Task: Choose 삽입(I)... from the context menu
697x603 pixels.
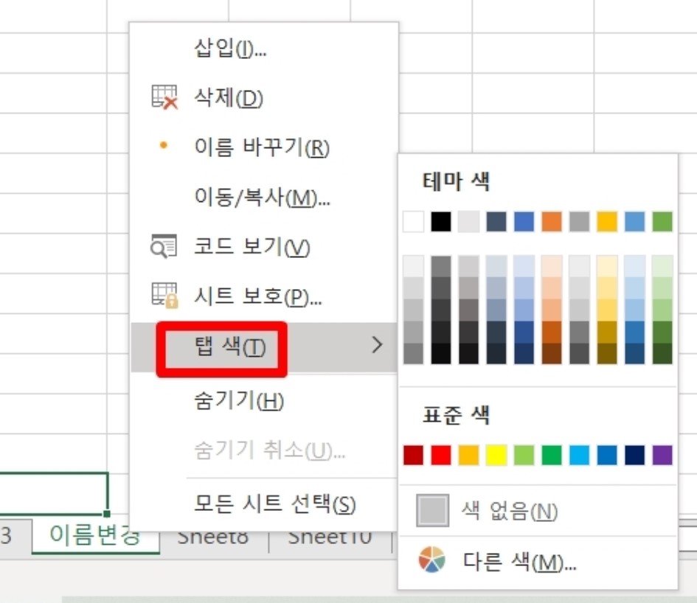Action: 264,48
